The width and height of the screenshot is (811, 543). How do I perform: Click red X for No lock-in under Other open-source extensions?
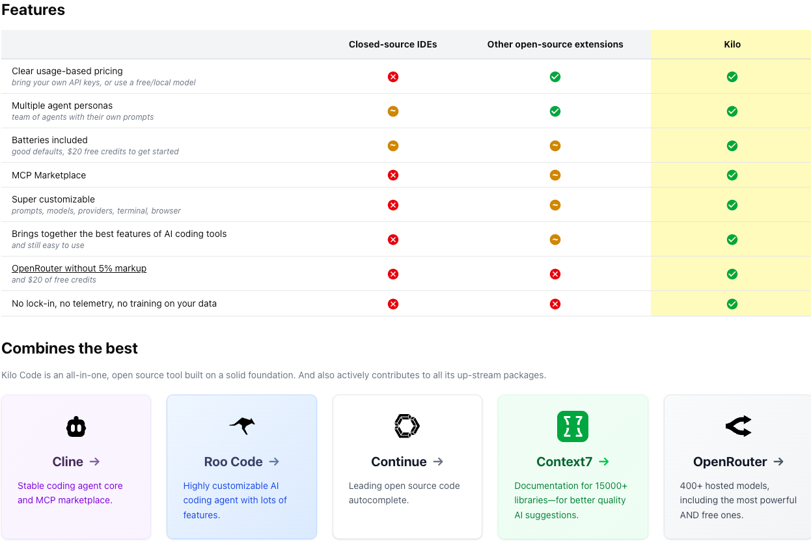coord(555,304)
